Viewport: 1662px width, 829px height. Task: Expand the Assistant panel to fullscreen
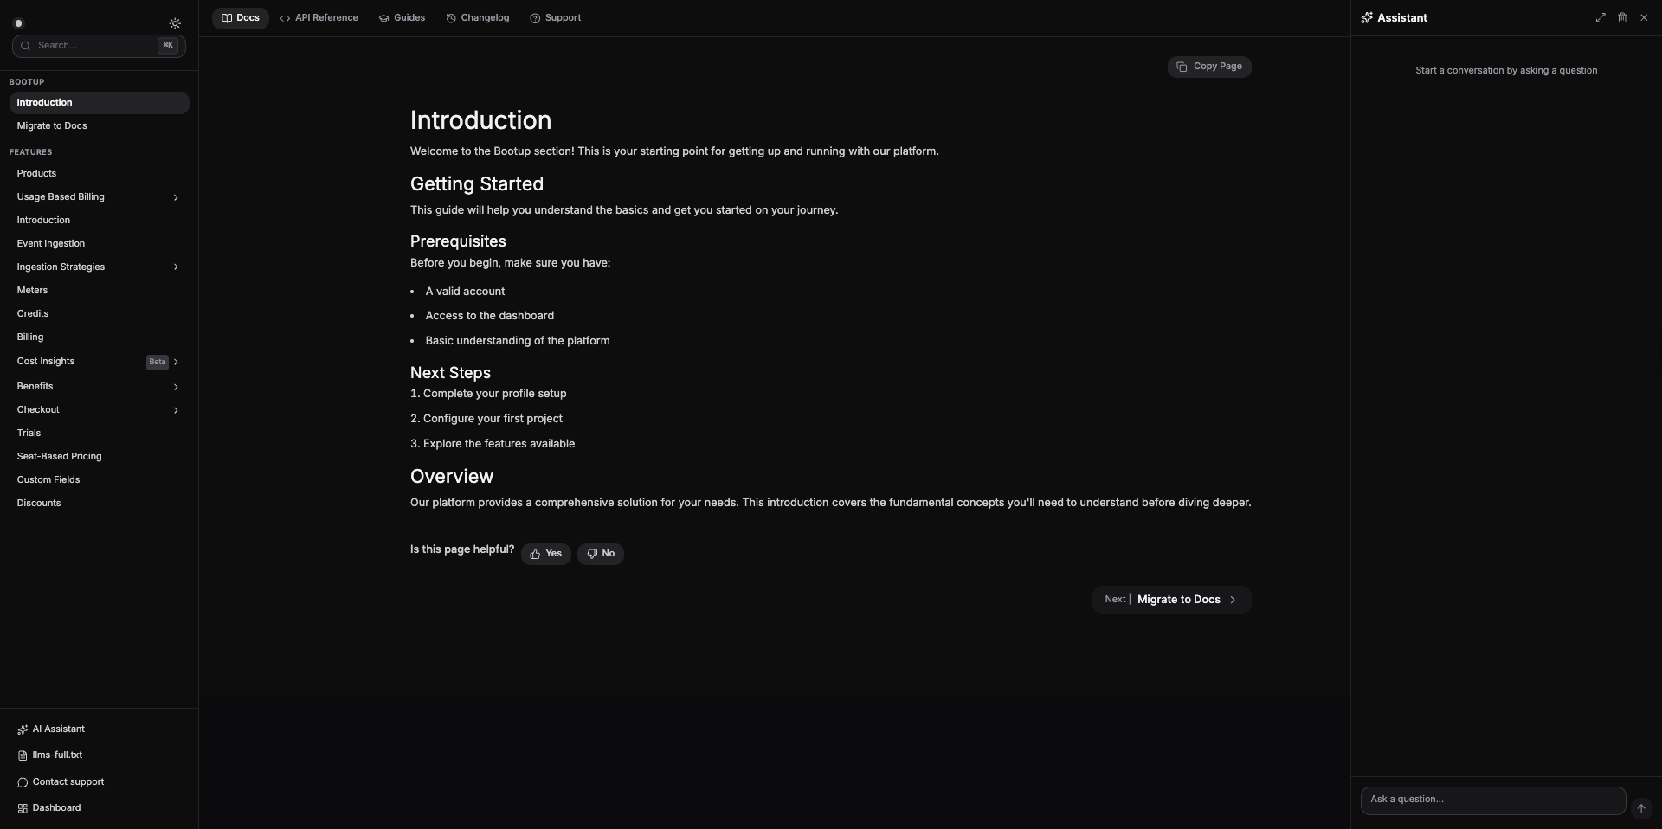click(1601, 17)
